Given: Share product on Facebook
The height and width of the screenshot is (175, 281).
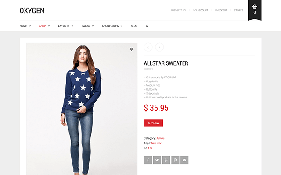Looking at the screenshot, I should point(148,160).
